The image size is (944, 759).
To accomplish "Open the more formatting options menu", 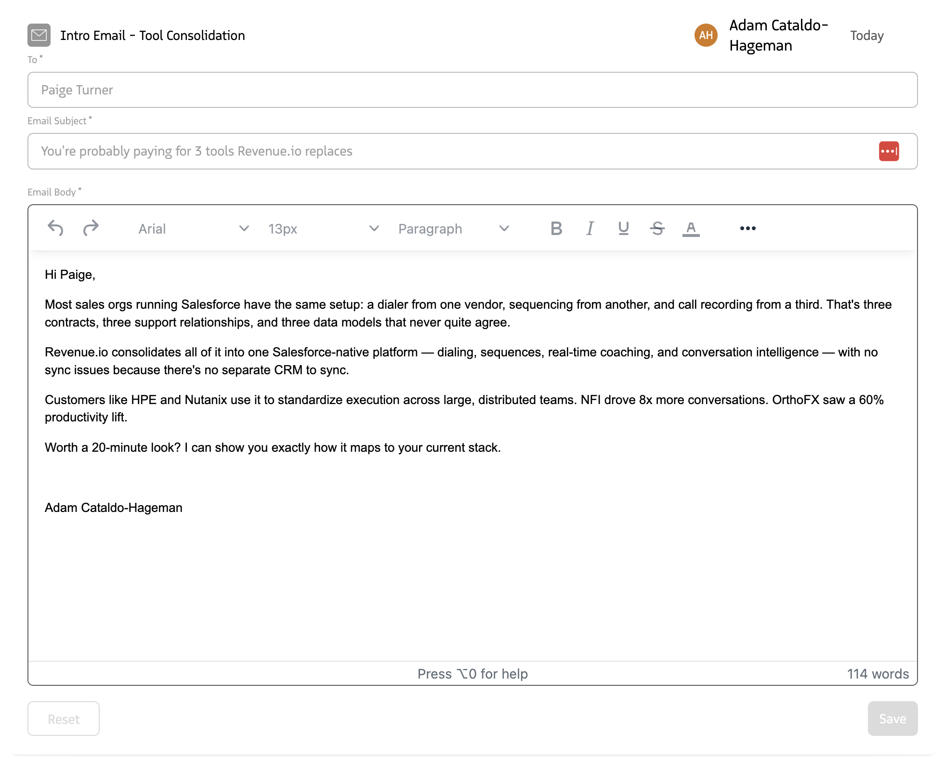I will point(747,228).
